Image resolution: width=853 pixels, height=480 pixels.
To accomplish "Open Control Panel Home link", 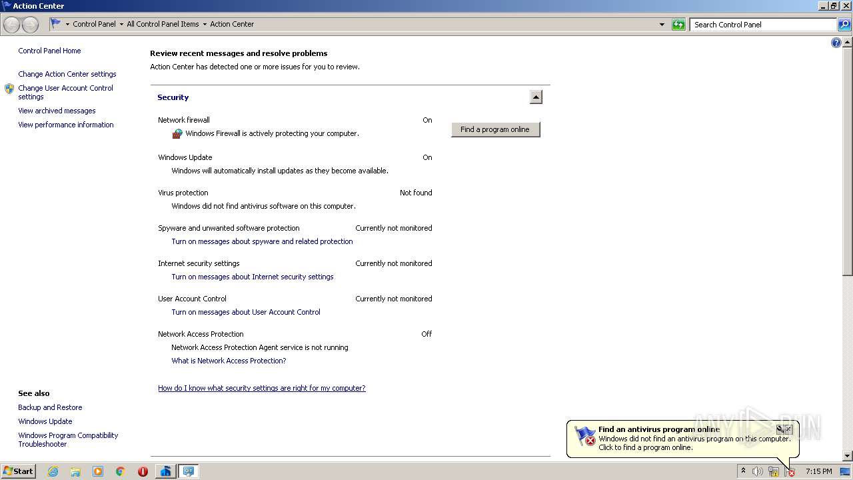I will point(49,51).
